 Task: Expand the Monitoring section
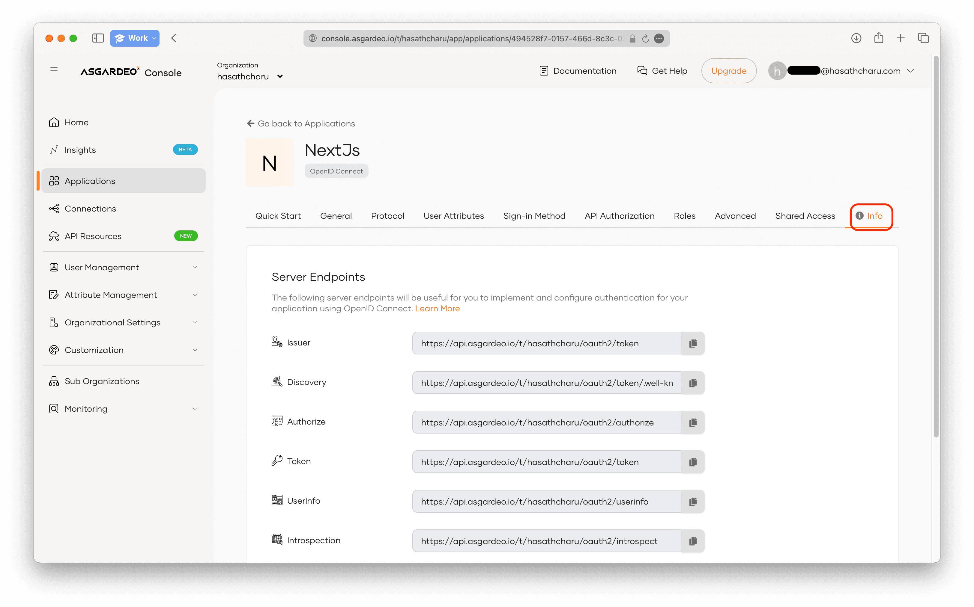pos(124,409)
